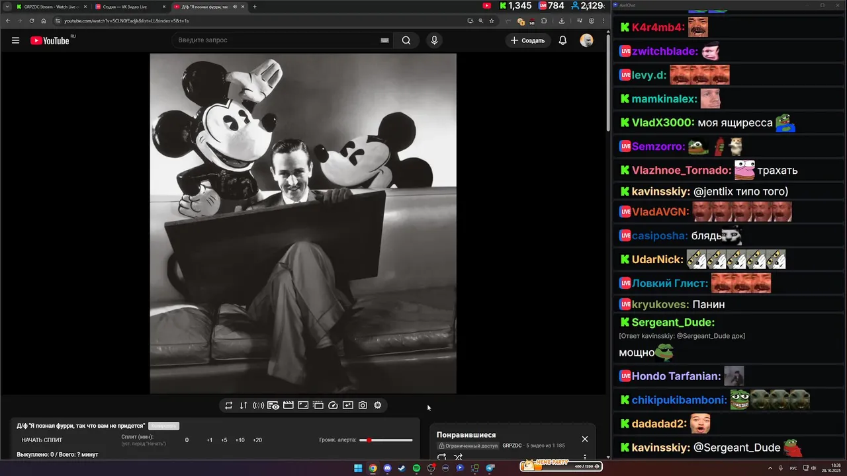Click username Hondo Tarfanian in chat
Screen dimensions: 847x476
[676, 376]
